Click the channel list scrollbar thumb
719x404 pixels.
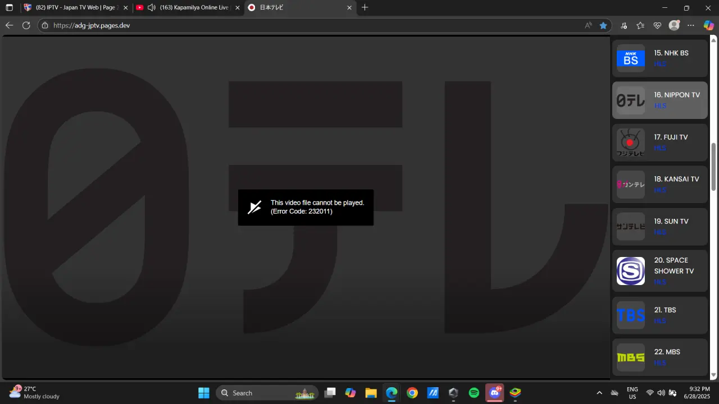(x=714, y=167)
